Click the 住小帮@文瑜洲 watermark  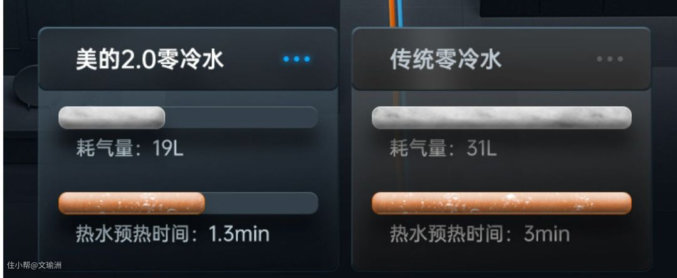[34, 265]
